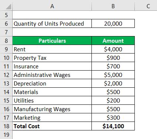Click the Quantity of Units Produced cell
Image resolution: width=157 pixels, height=139 pixels.
tap(52, 23)
